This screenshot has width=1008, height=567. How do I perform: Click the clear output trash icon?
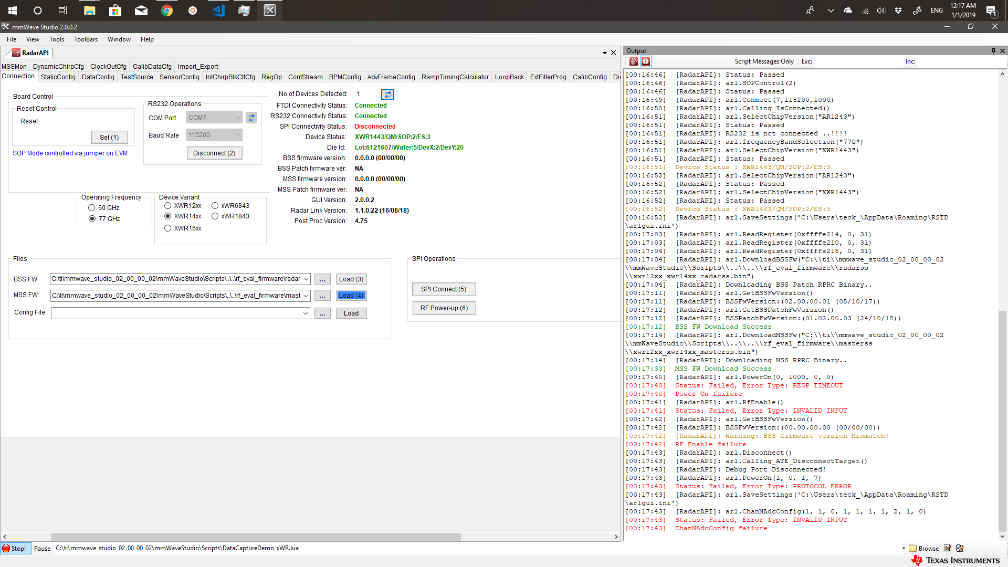click(634, 61)
